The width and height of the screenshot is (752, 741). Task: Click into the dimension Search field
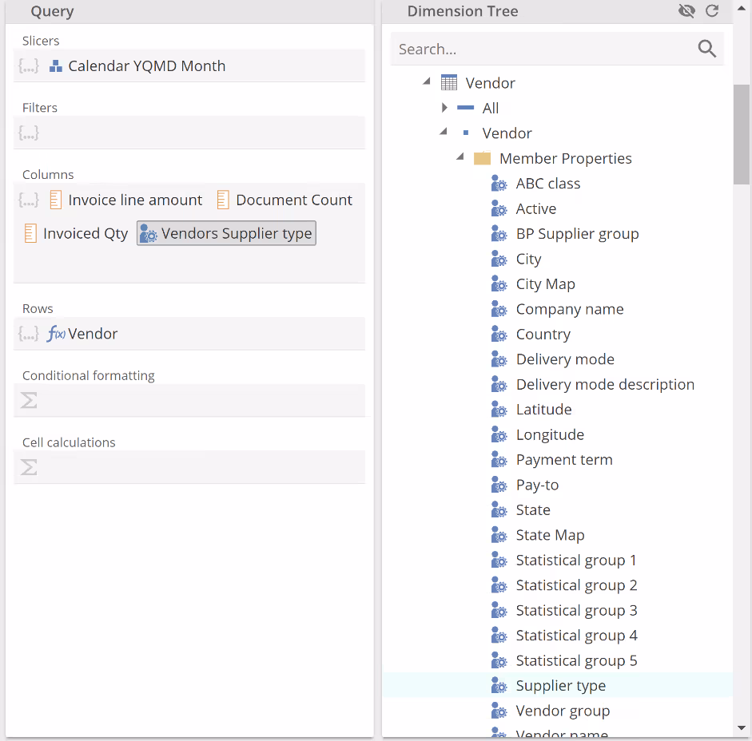pyautogui.click(x=543, y=50)
